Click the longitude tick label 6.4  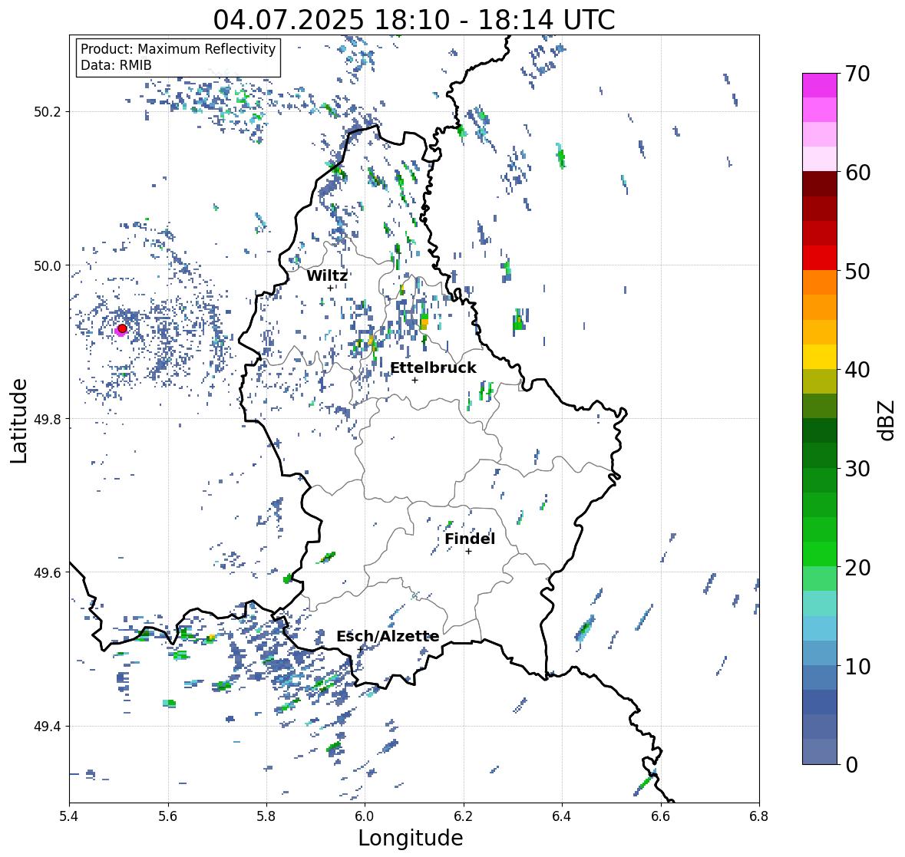tap(562, 816)
